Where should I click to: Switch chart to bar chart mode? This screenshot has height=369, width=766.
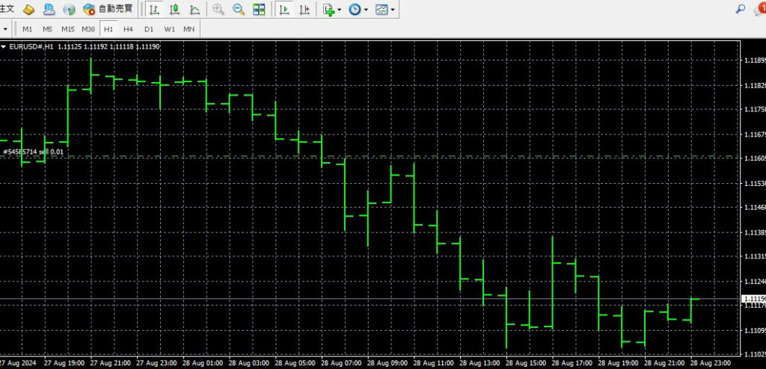(154, 10)
